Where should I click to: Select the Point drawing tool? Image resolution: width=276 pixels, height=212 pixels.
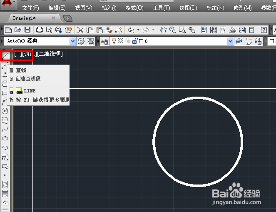pos(5,175)
